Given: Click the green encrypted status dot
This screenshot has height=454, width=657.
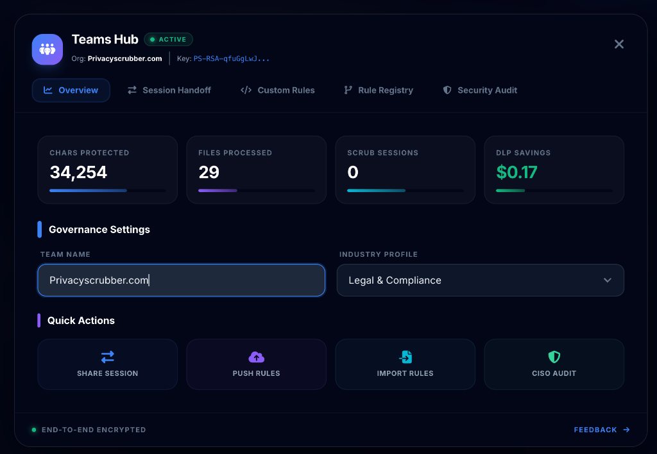Looking at the screenshot, I should (x=34, y=430).
